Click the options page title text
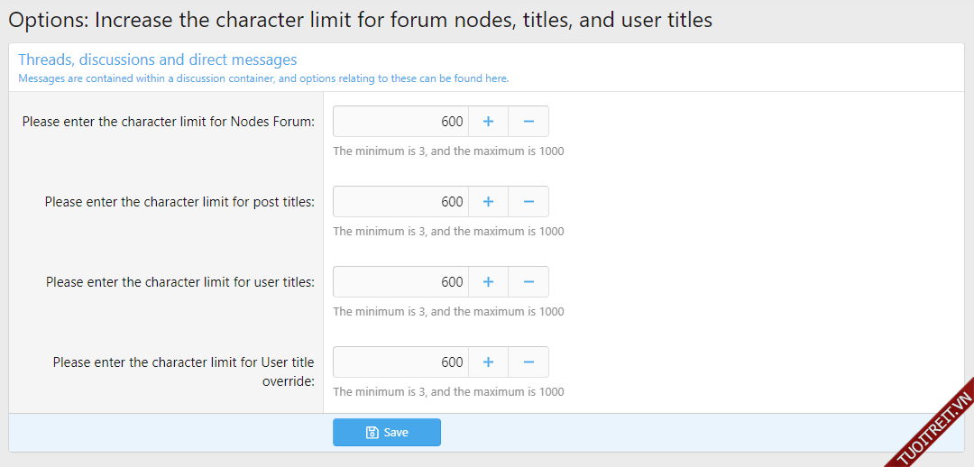This screenshot has height=467, width=974. coord(360,20)
